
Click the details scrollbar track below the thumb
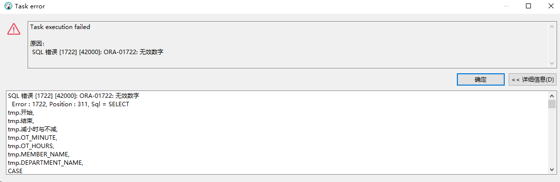pos(552,137)
